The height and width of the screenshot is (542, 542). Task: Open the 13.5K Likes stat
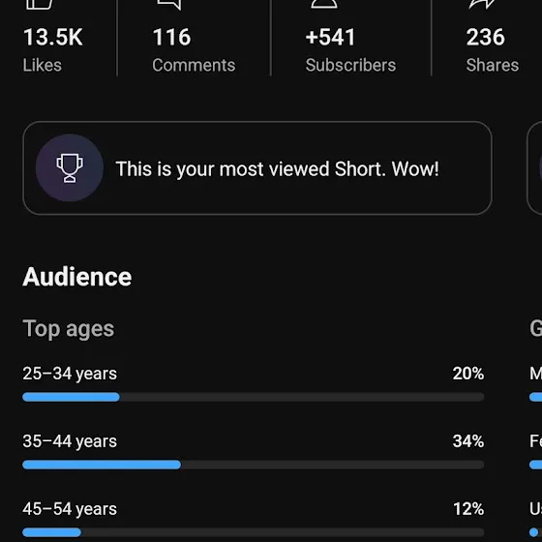(53, 49)
